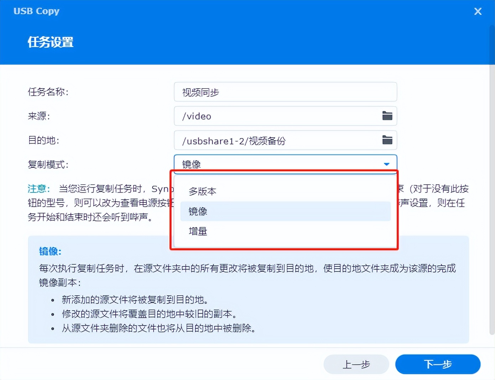Click the destination field's folder icon
The width and height of the screenshot is (495, 380).
point(387,140)
